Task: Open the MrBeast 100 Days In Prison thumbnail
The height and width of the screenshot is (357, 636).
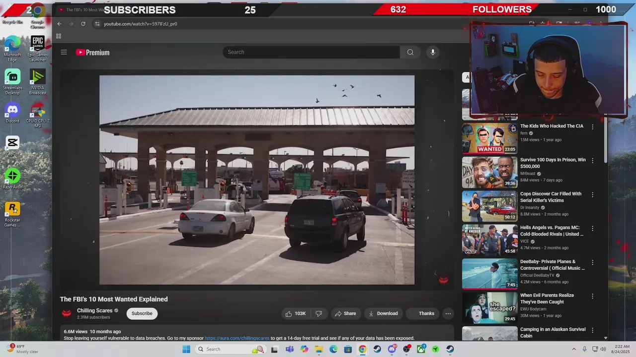Action: [490, 172]
